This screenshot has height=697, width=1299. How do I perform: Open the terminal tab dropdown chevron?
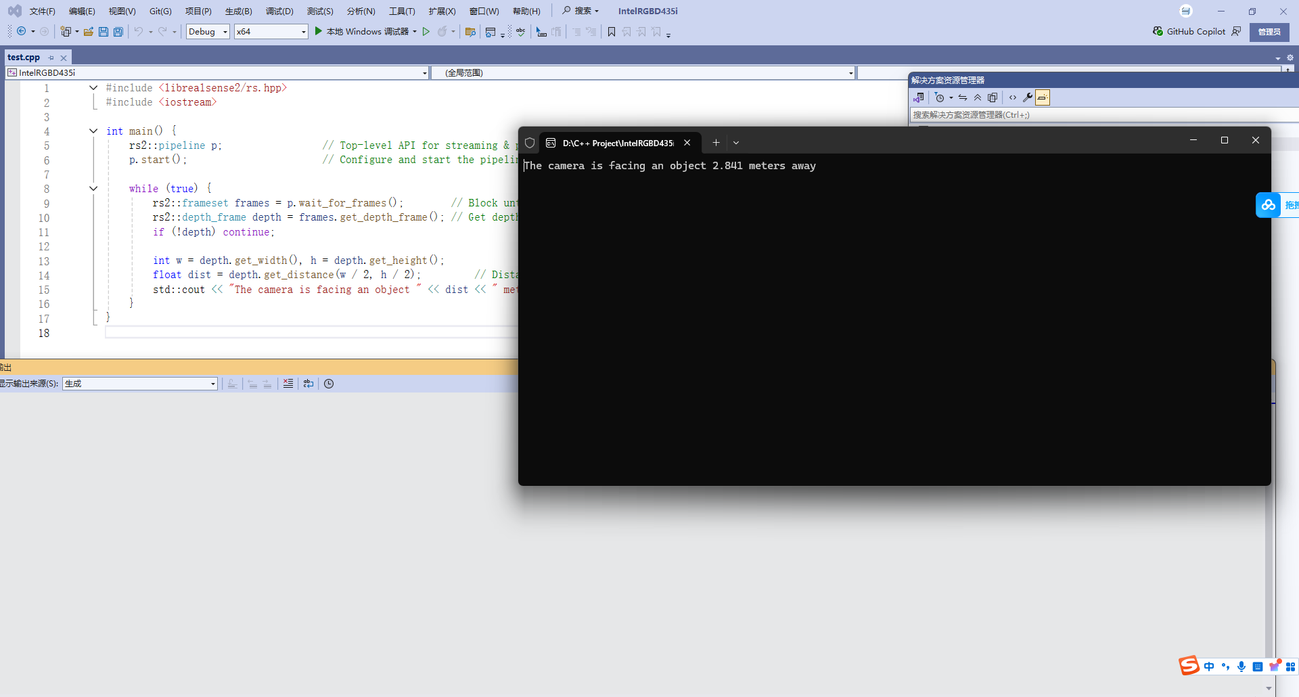pos(736,143)
